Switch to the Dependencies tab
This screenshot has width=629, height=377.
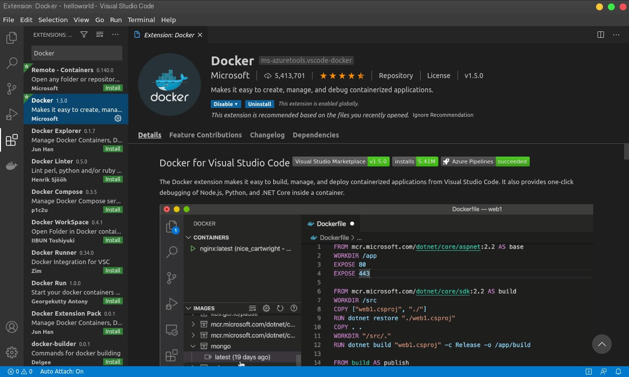tap(316, 135)
